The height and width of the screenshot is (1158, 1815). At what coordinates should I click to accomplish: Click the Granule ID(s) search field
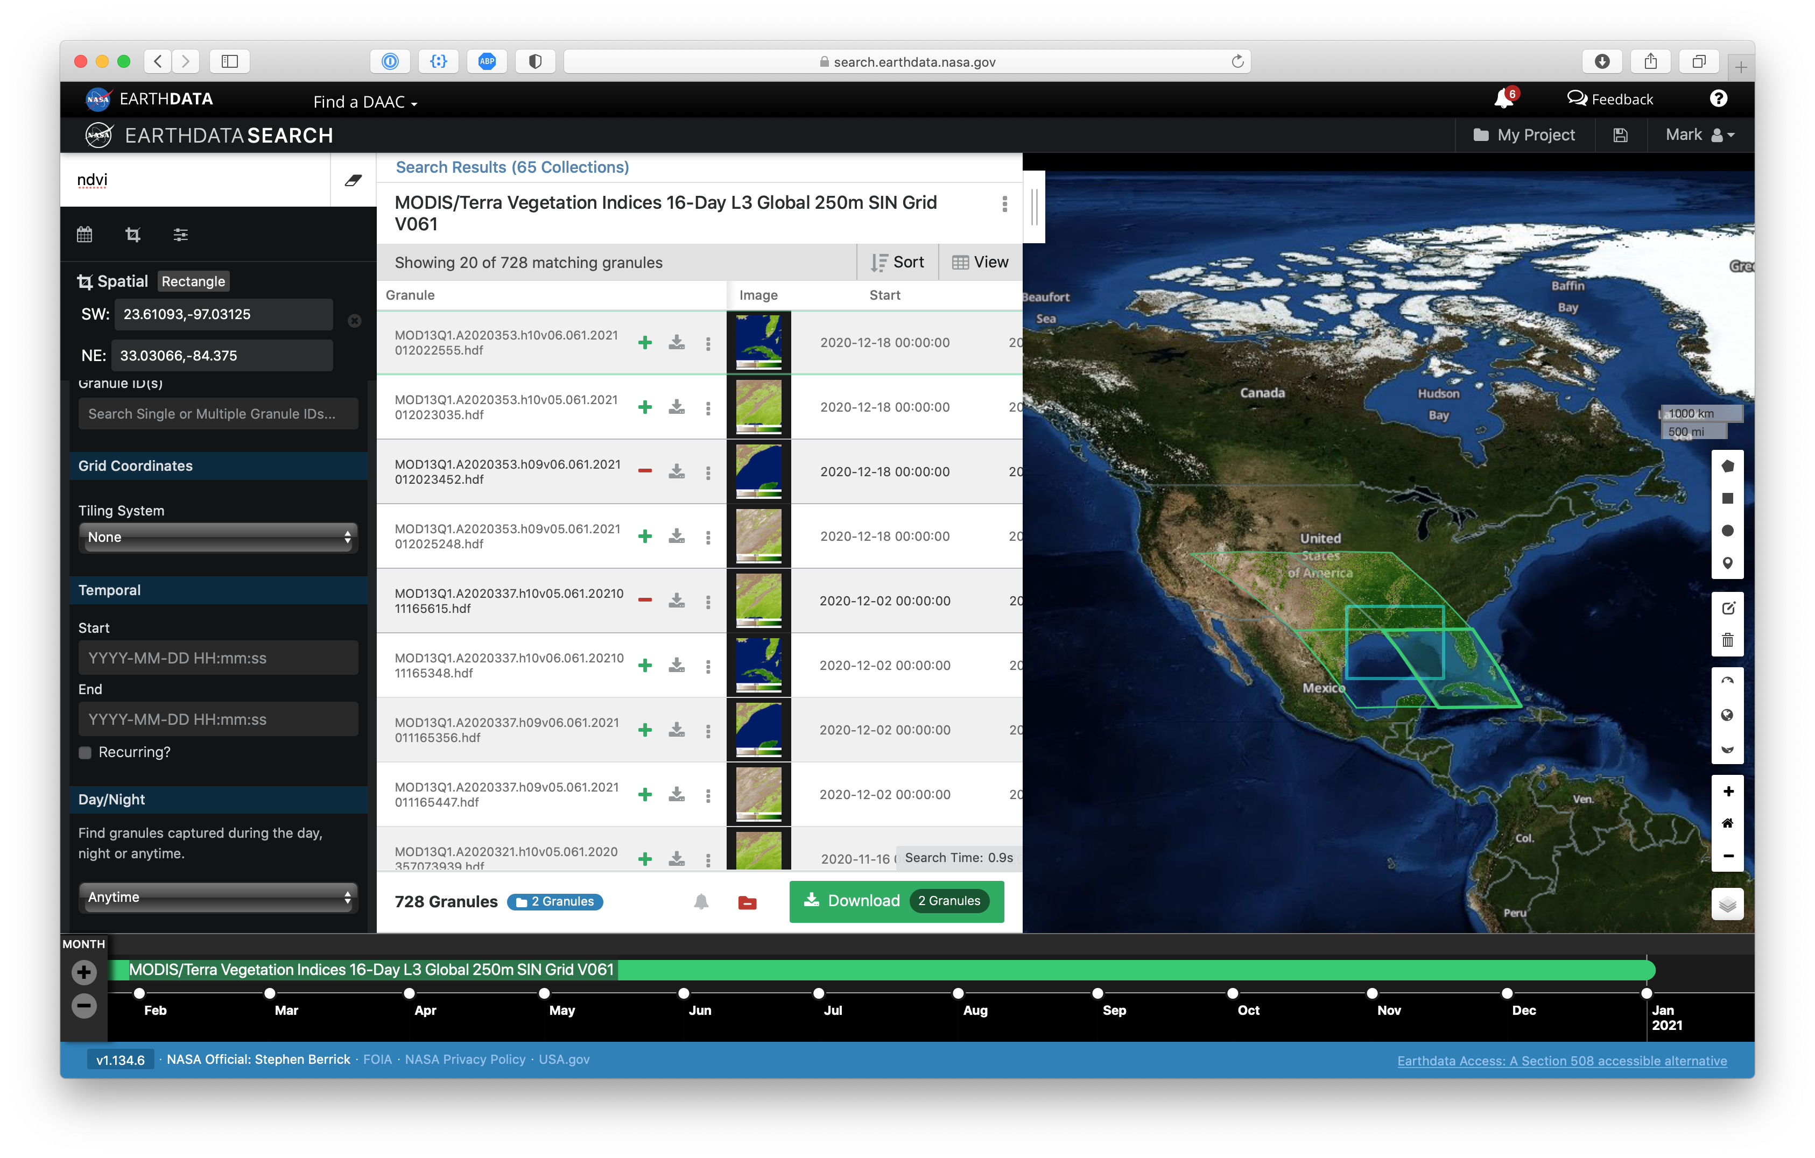(219, 414)
